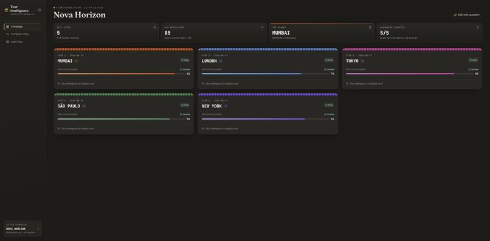Click the Final status badge on São Paulo card
The height and width of the screenshot is (241, 490).
[185, 105]
